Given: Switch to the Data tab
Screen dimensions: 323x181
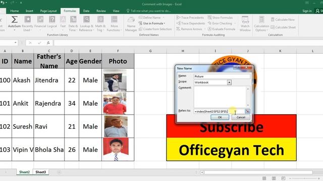Looking at the screenshot, I should tap(86, 11).
